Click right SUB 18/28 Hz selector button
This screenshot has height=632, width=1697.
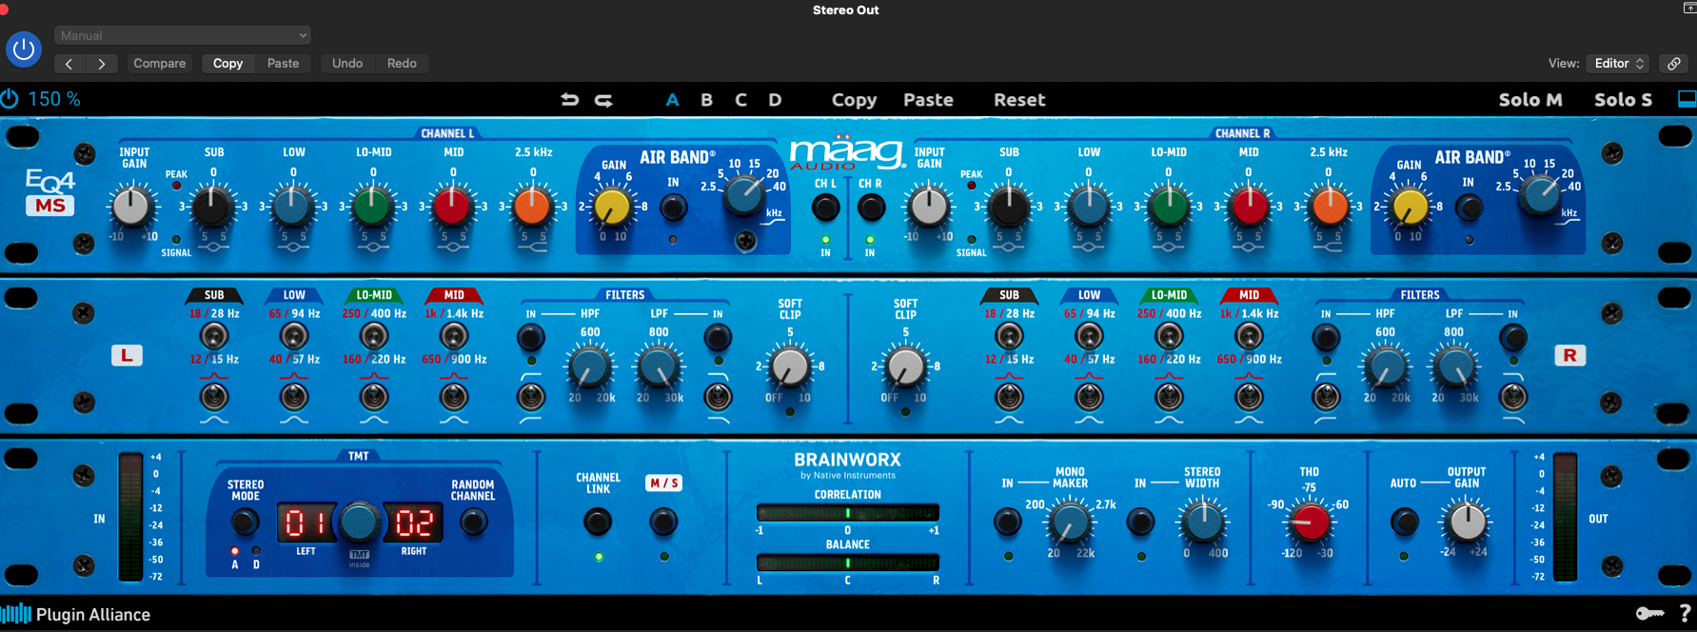(1009, 336)
